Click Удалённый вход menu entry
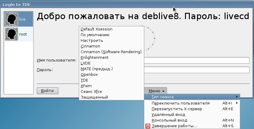 (x=192, y=114)
